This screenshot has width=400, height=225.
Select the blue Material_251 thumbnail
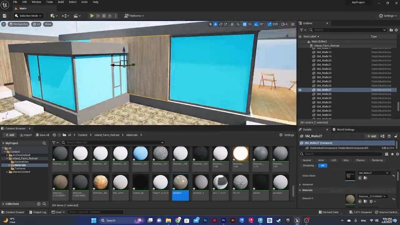[x=140, y=154]
